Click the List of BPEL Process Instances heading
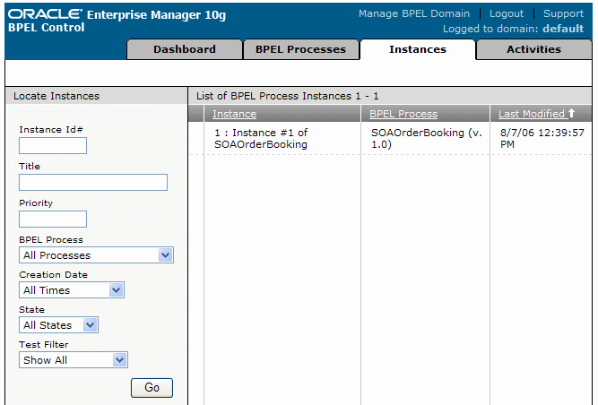Viewport: 598px width, 405px height. pyautogui.click(x=288, y=96)
